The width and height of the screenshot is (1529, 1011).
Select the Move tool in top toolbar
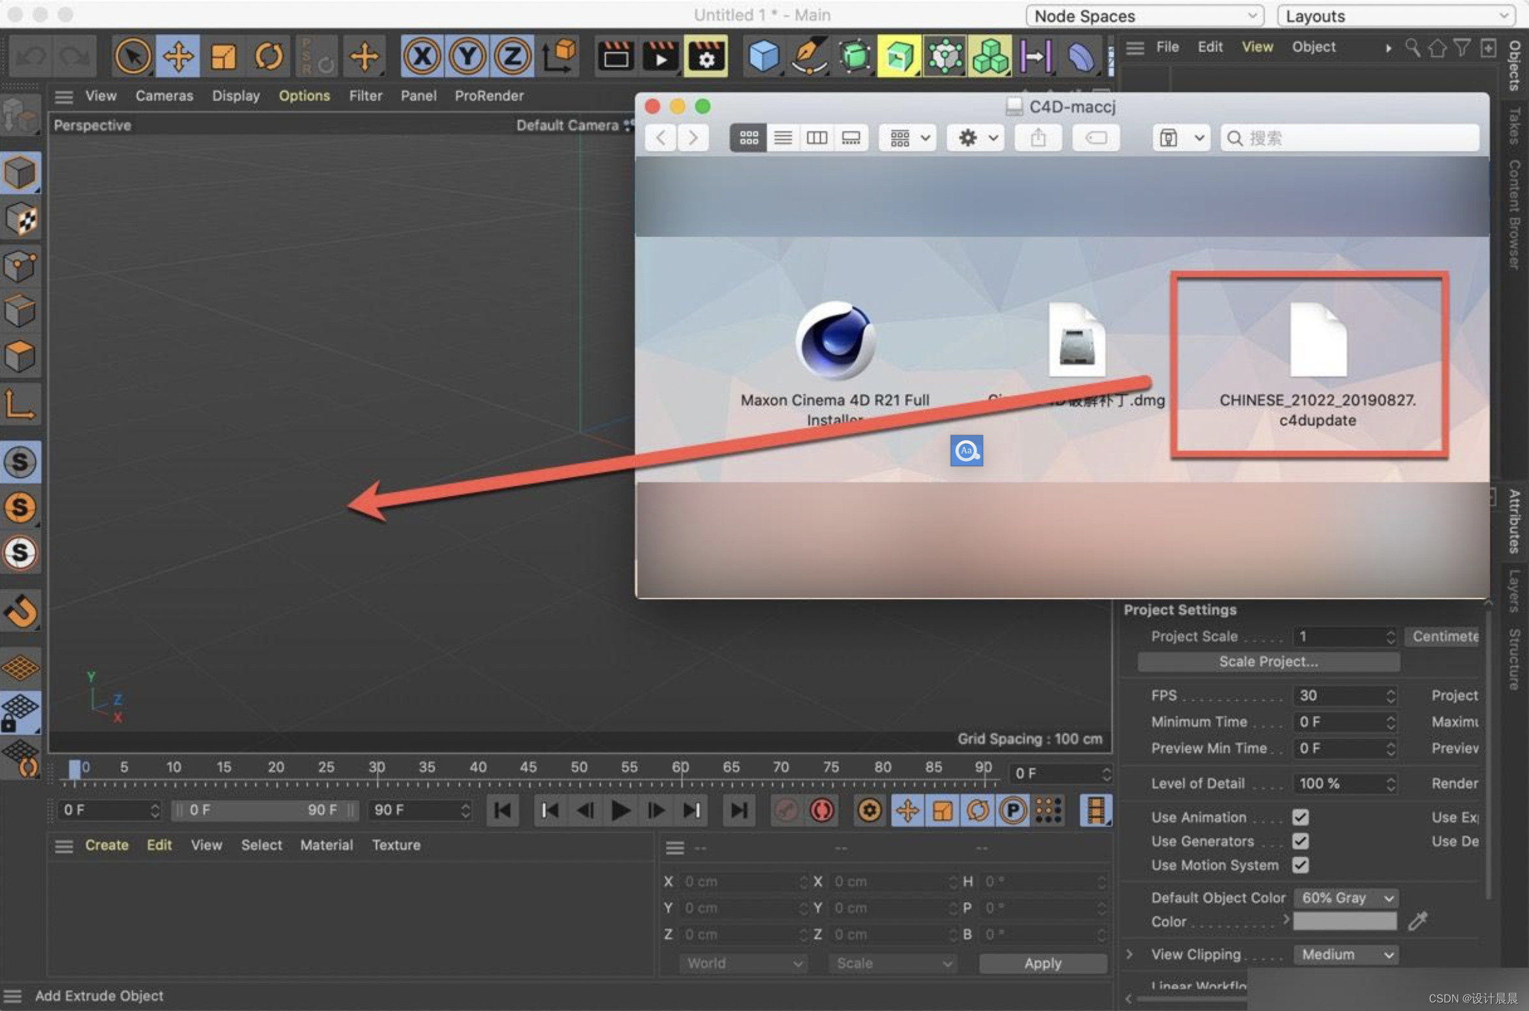click(178, 56)
